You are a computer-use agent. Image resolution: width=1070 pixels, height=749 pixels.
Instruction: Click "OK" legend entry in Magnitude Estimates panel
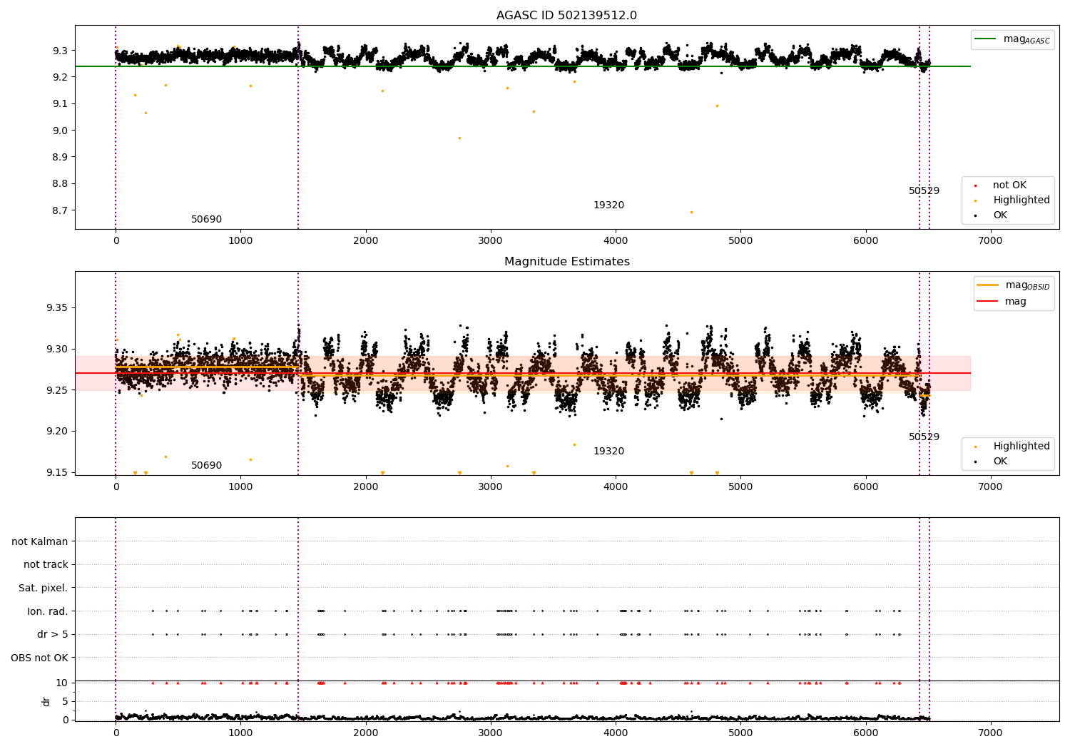click(x=1000, y=462)
